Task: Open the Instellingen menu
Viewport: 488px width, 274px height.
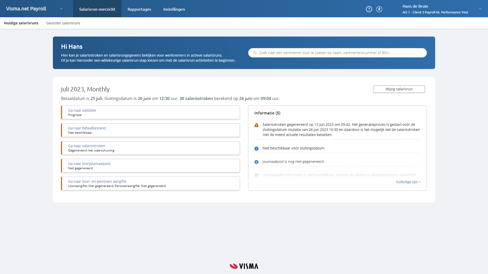Action: click(174, 9)
